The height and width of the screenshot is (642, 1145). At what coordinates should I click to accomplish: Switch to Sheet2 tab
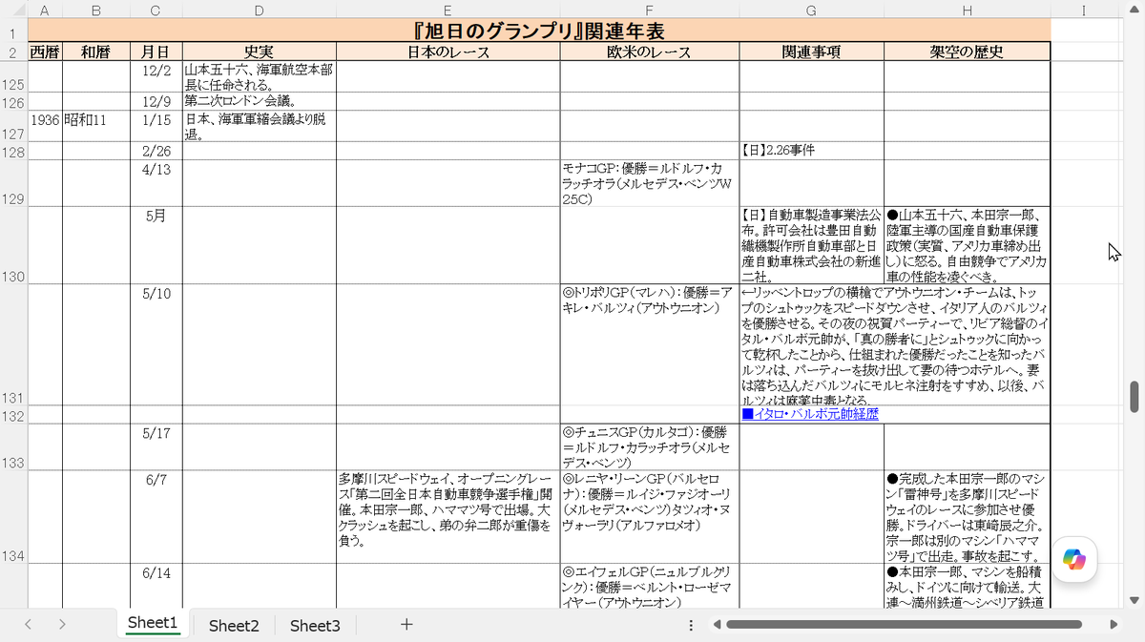[x=234, y=625]
